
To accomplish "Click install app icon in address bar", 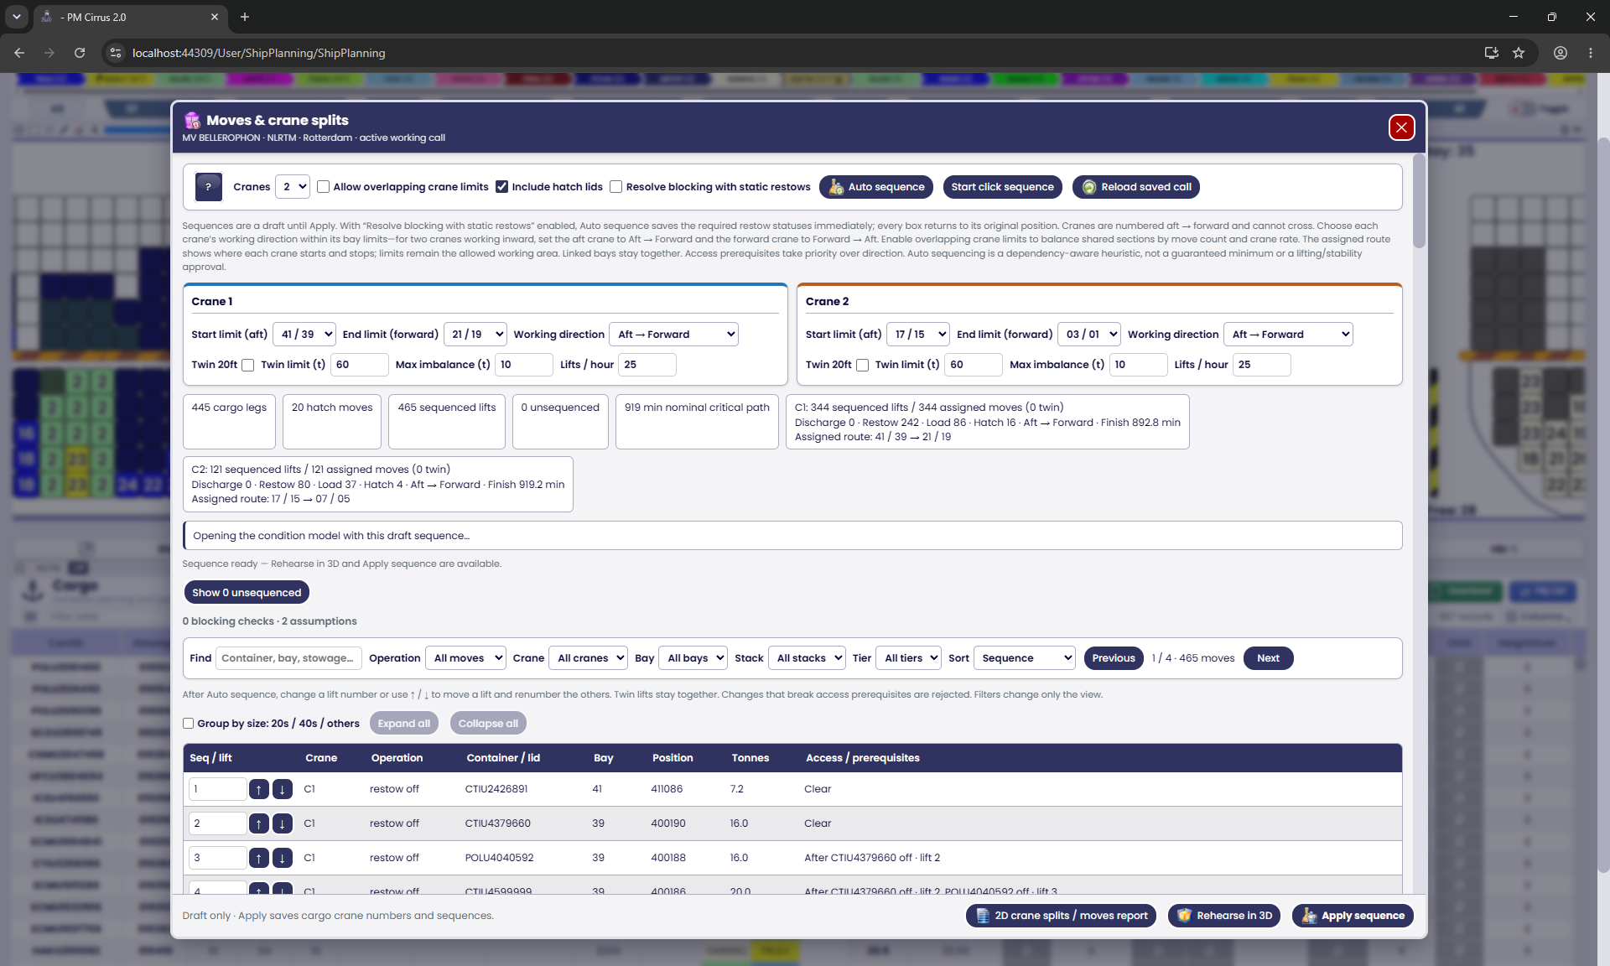I will point(1492,53).
